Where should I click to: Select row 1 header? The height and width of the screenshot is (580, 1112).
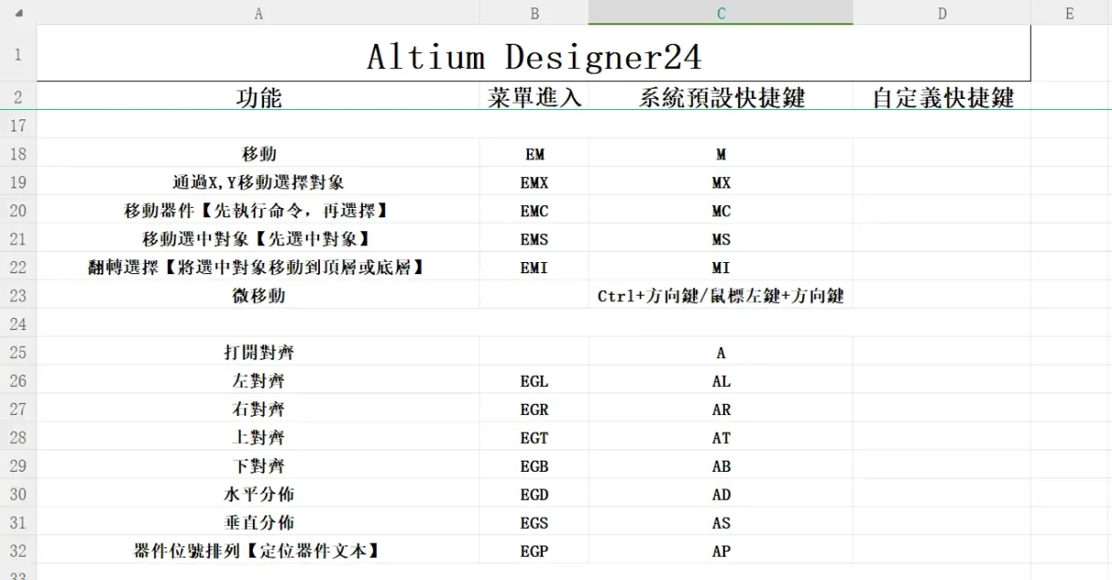[x=19, y=54]
